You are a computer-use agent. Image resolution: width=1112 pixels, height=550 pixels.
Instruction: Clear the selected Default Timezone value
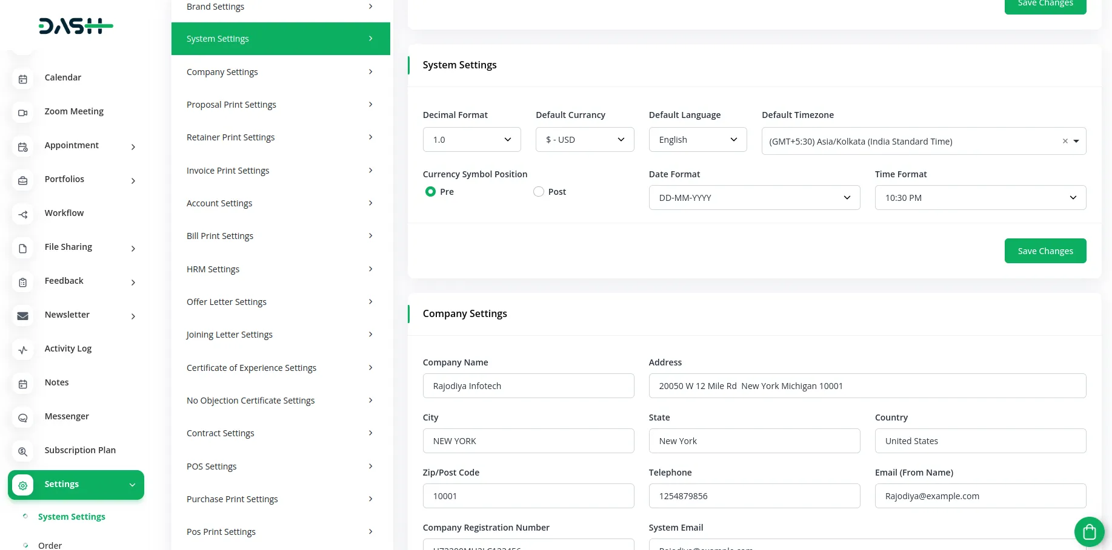coord(1065,142)
